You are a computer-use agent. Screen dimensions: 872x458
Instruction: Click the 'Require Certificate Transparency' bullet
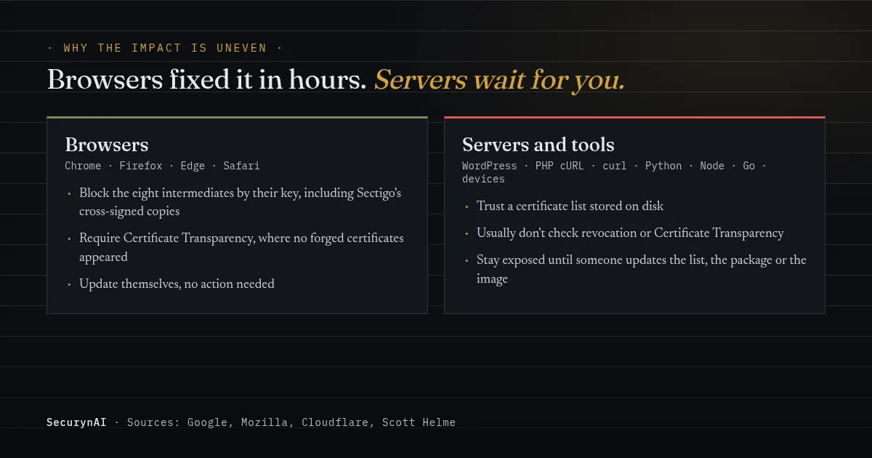pos(241,247)
